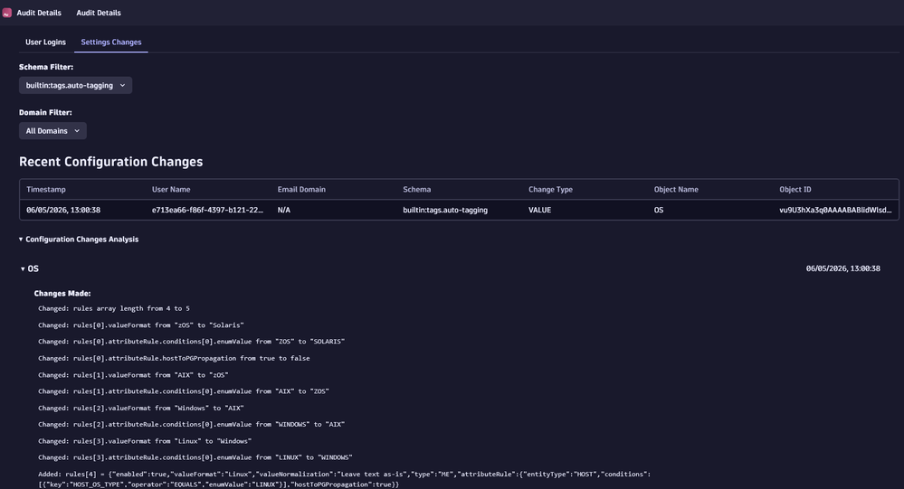The image size is (904, 489).
Task: Sort by the Timestamp column header
Action: pos(46,190)
